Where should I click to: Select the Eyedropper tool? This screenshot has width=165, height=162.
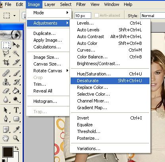click(x=16, y=129)
